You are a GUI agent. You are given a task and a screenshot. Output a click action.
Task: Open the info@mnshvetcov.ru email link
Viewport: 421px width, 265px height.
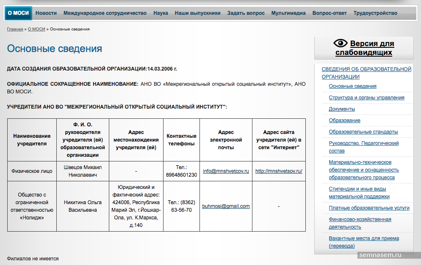[226, 171]
